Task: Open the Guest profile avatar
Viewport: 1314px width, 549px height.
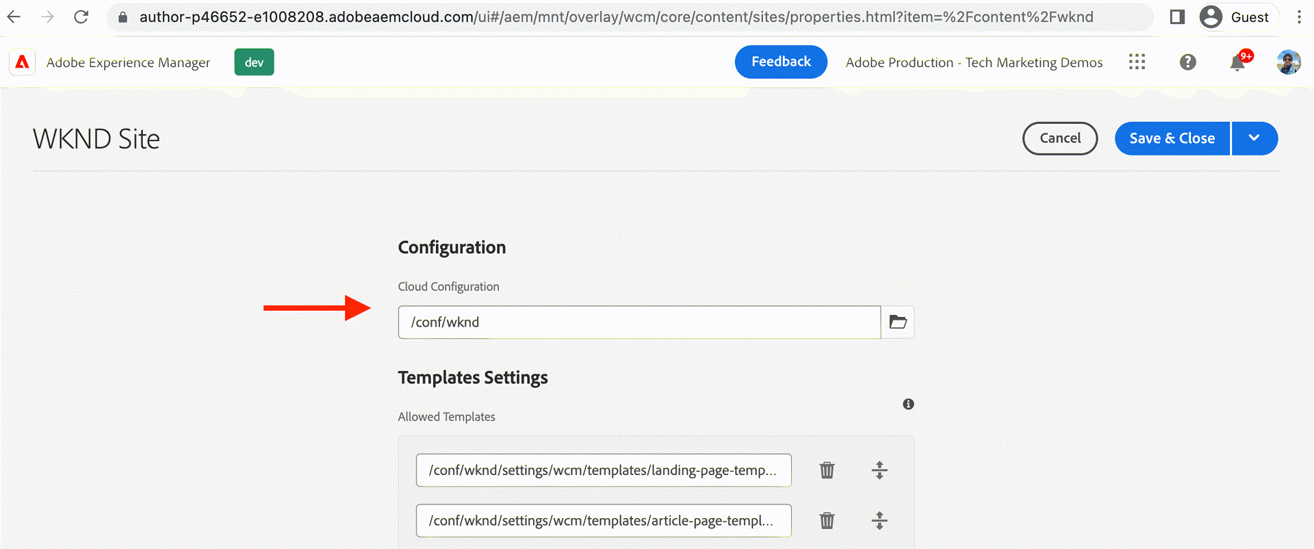Action: click(1211, 16)
